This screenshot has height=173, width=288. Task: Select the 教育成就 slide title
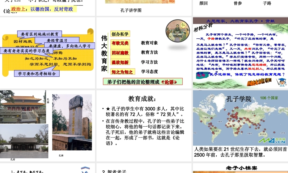click(143, 99)
